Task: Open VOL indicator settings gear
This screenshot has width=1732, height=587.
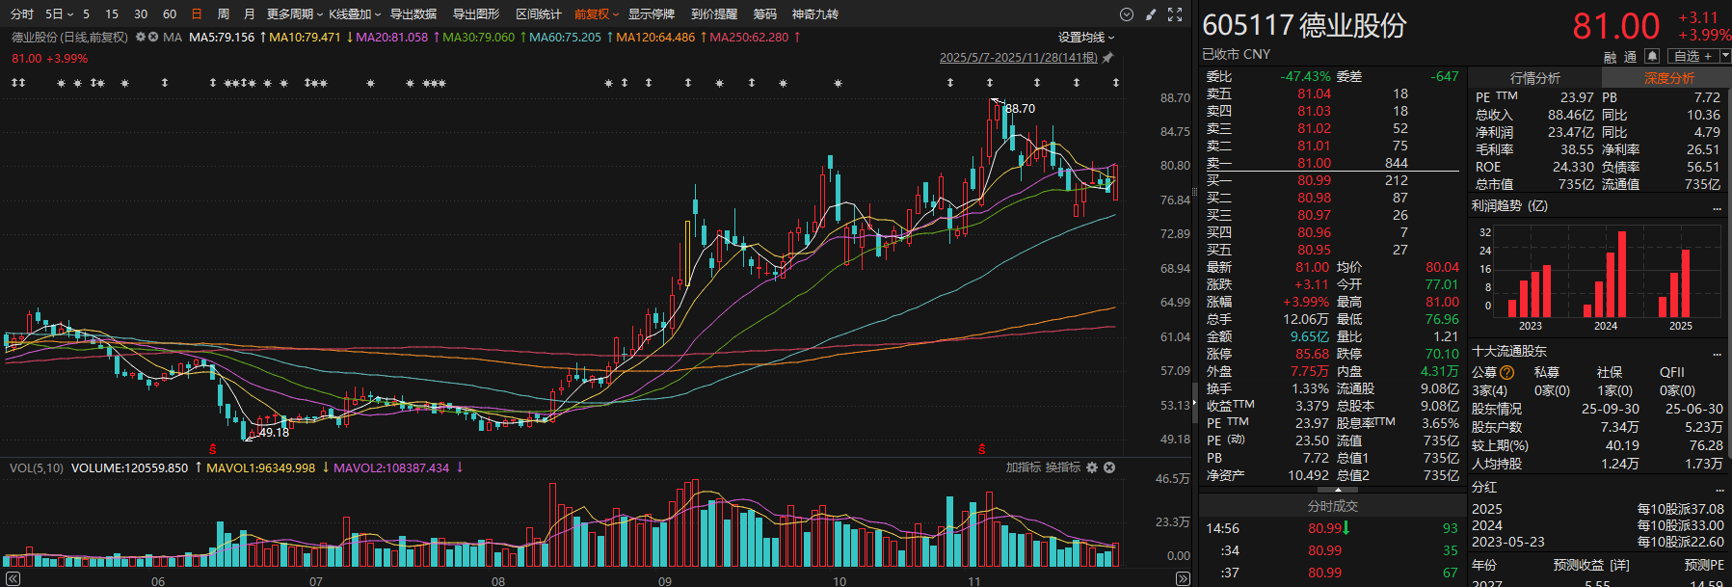Action: coord(1092,467)
